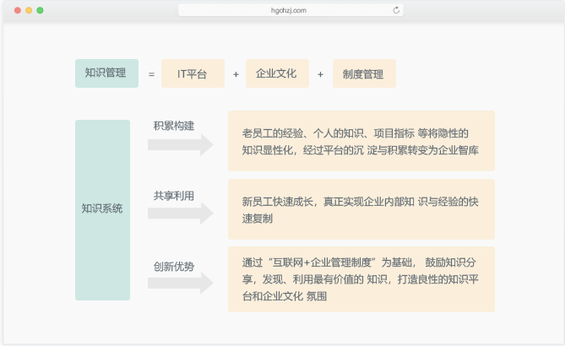Click the gray arrow under 共享利用
The image size is (565, 346).
pos(180,214)
